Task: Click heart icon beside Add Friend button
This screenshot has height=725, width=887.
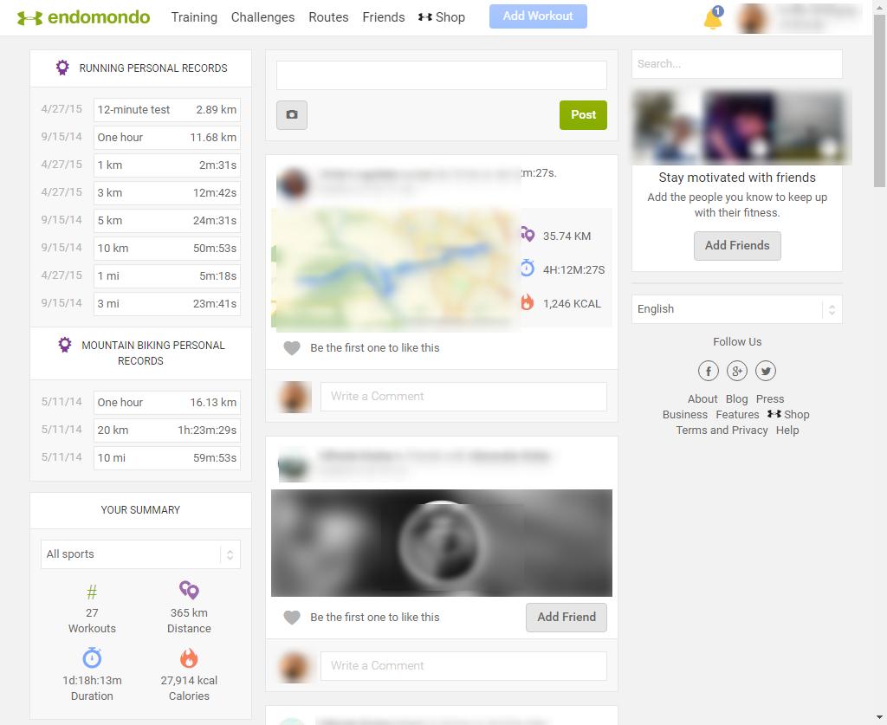Action: tap(292, 618)
